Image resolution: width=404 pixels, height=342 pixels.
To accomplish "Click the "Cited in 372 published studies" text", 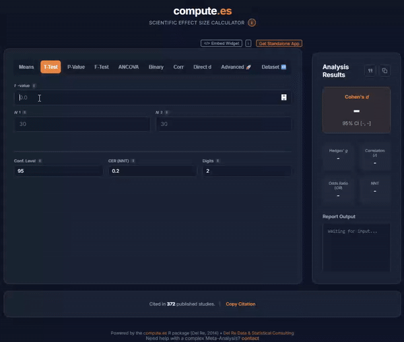I will (x=182, y=304).
